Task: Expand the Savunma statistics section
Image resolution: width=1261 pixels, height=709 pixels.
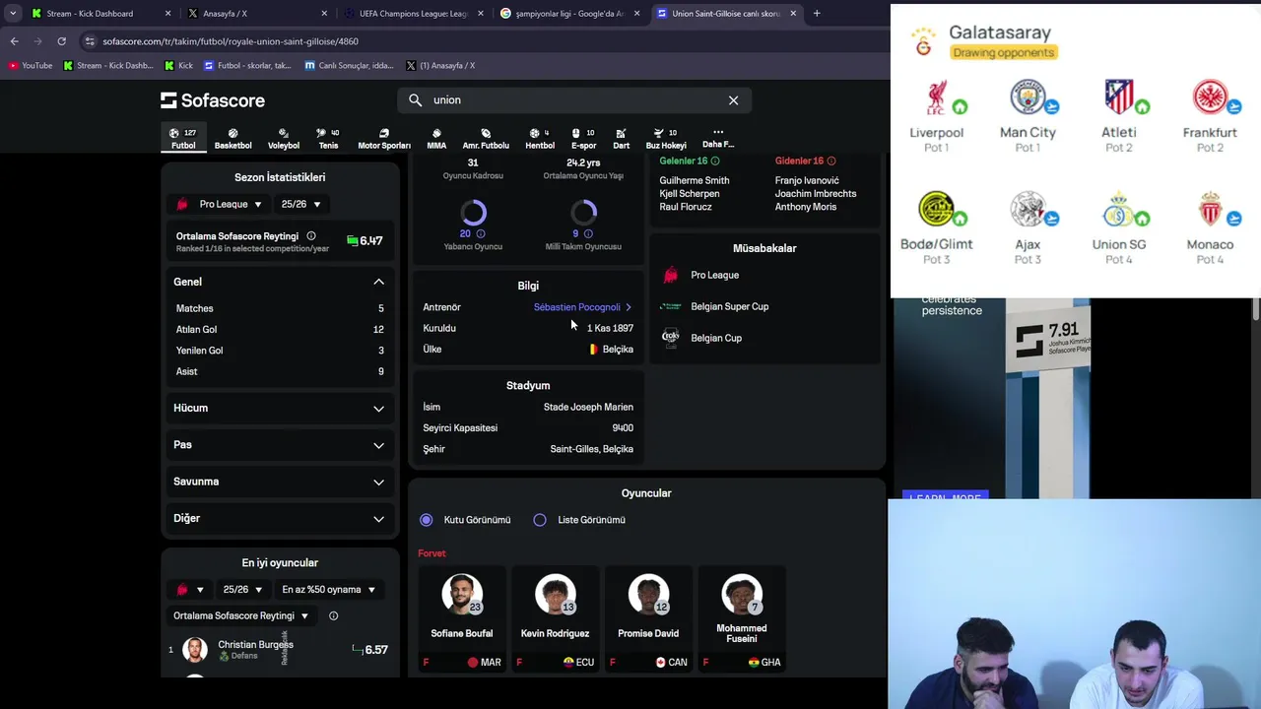Action: pos(280,482)
